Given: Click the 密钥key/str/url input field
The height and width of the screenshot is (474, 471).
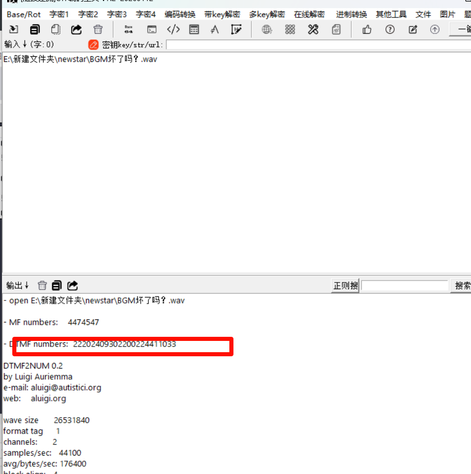Looking at the screenshot, I should (317, 45).
